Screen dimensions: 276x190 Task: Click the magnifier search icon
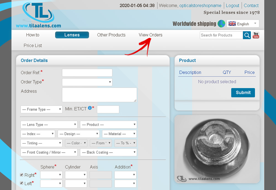tap(247, 35)
